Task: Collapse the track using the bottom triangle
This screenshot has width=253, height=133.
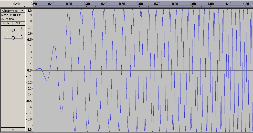Action: (13, 129)
